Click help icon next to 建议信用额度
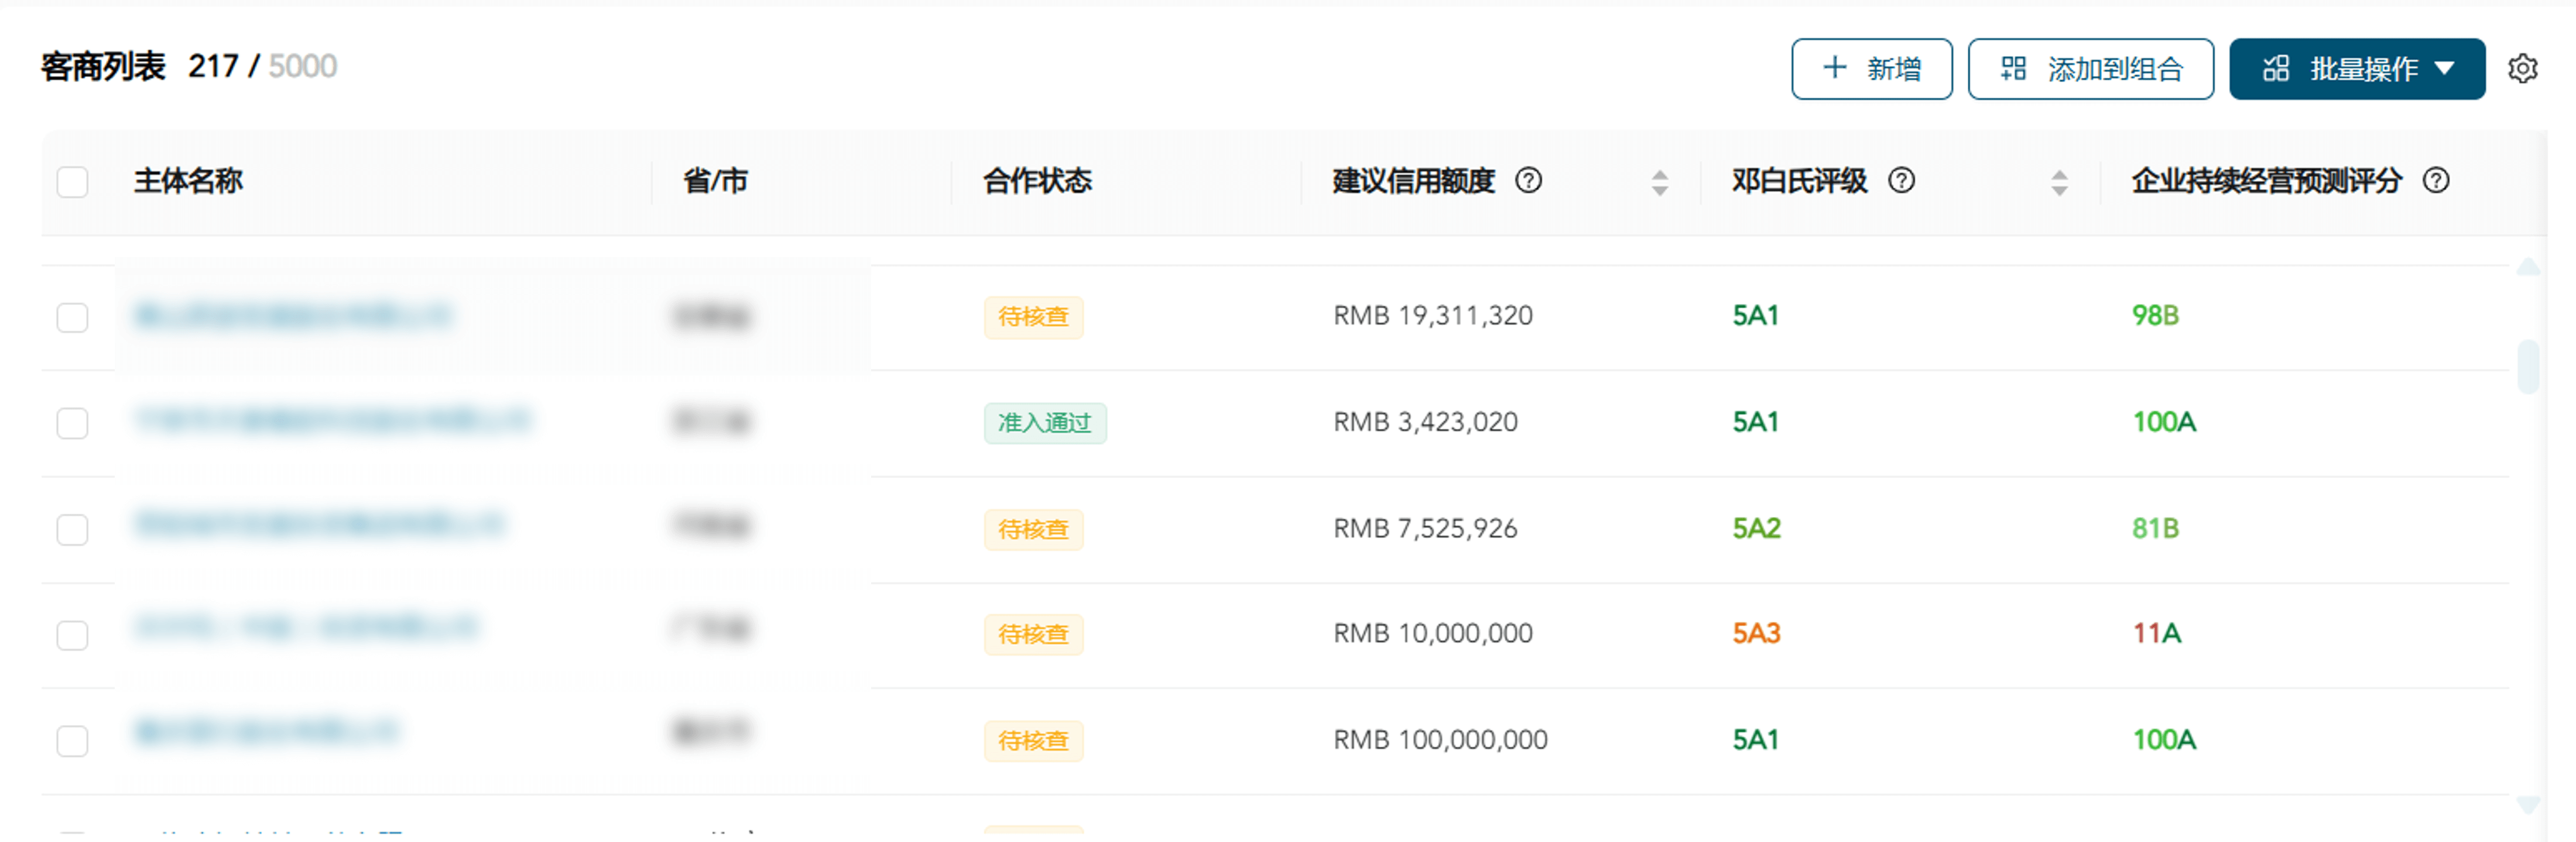Screen dimensions: 2576x842 pos(1528,181)
